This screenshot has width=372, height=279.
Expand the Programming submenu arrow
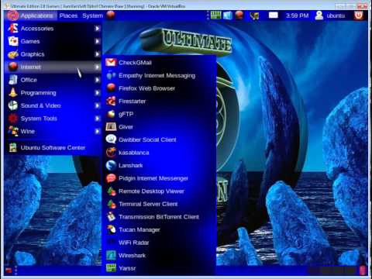(x=97, y=92)
